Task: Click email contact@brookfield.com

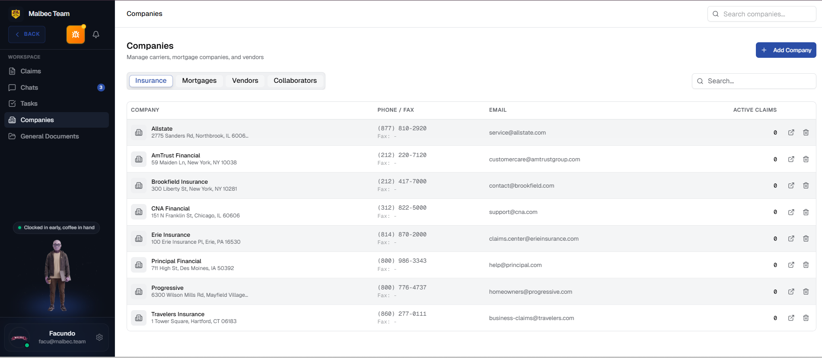Action: pyautogui.click(x=522, y=185)
